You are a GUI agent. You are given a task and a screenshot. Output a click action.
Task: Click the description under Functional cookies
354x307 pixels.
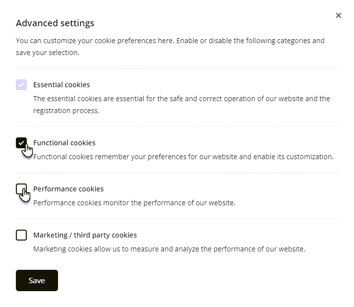point(183,157)
